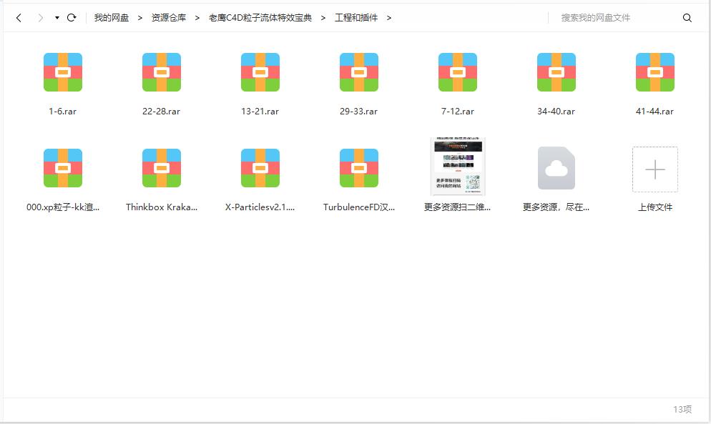Viewport: 711px width, 424px height.
Task: Expand the navigation history dropdown arrow
Action: click(57, 18)
